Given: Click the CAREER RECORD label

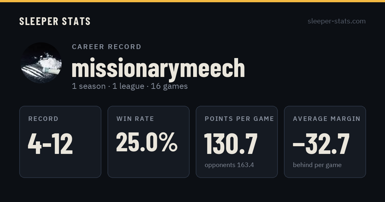Looking at the screenshot, I should (x=107, y=47).
